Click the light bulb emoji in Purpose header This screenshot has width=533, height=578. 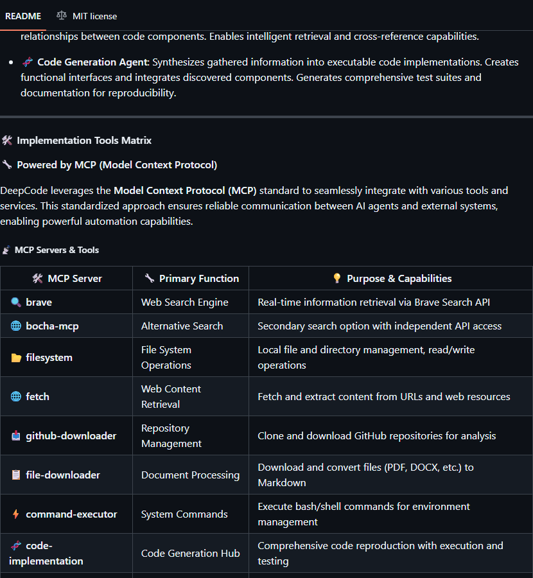[x=336, y=278]
